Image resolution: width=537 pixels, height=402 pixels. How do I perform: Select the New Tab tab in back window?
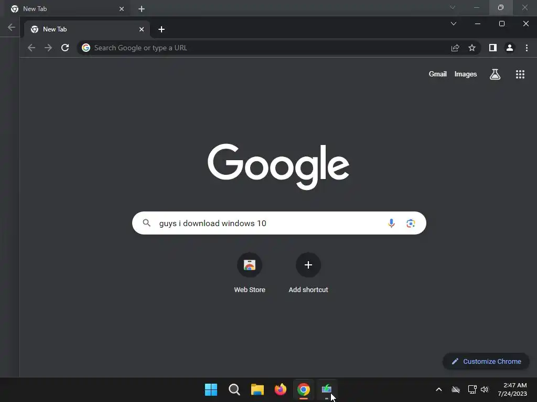point(67,8)
